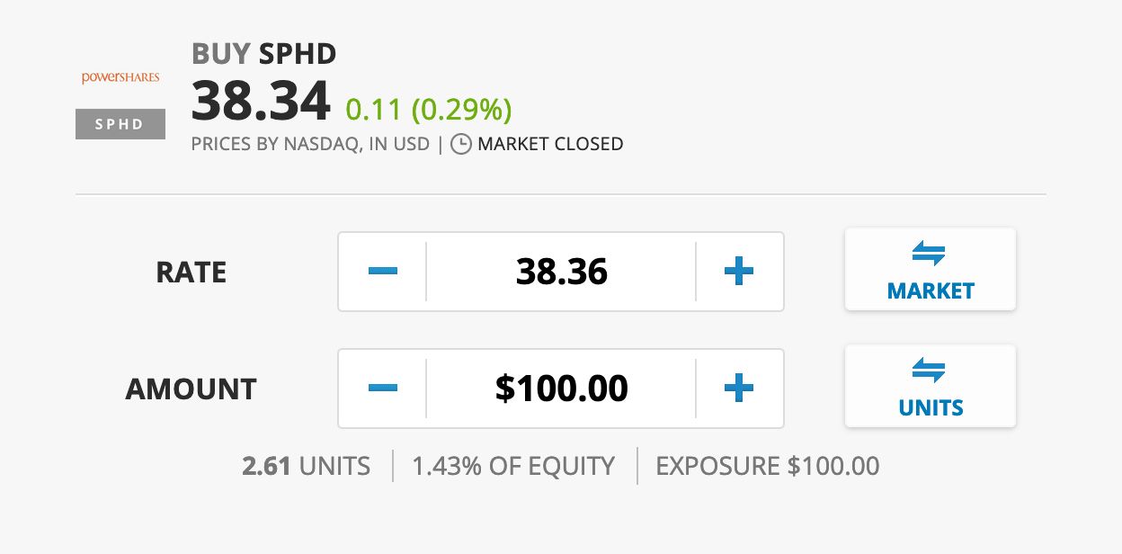
Task: Click the 38.34 current price
Action: (262, 102)
